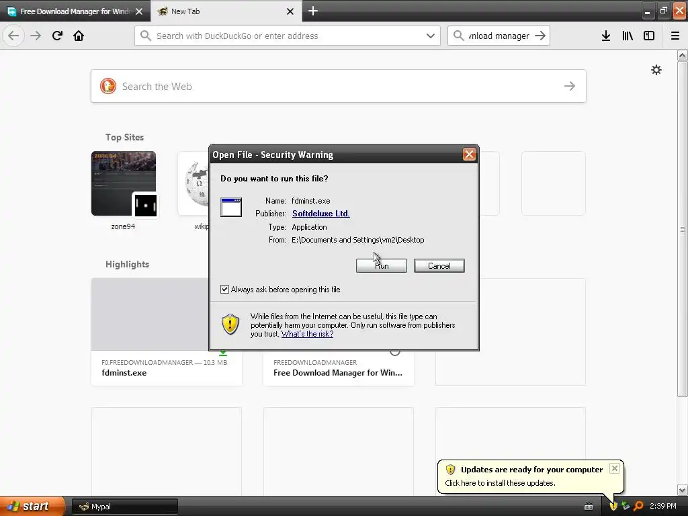
Task: Click the Mypal taskbar button
Action: (x=124, y=507)
